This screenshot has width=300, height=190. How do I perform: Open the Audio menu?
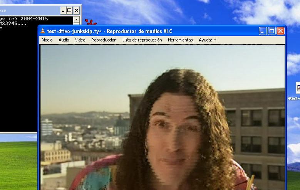click(x=64, y=40)
